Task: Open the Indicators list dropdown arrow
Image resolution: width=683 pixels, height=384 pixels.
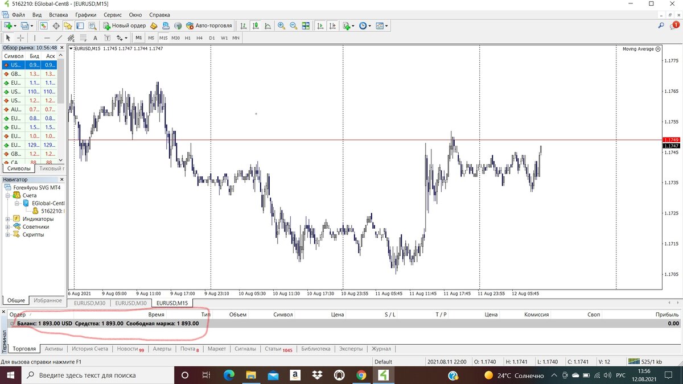Action: [353, 26]
